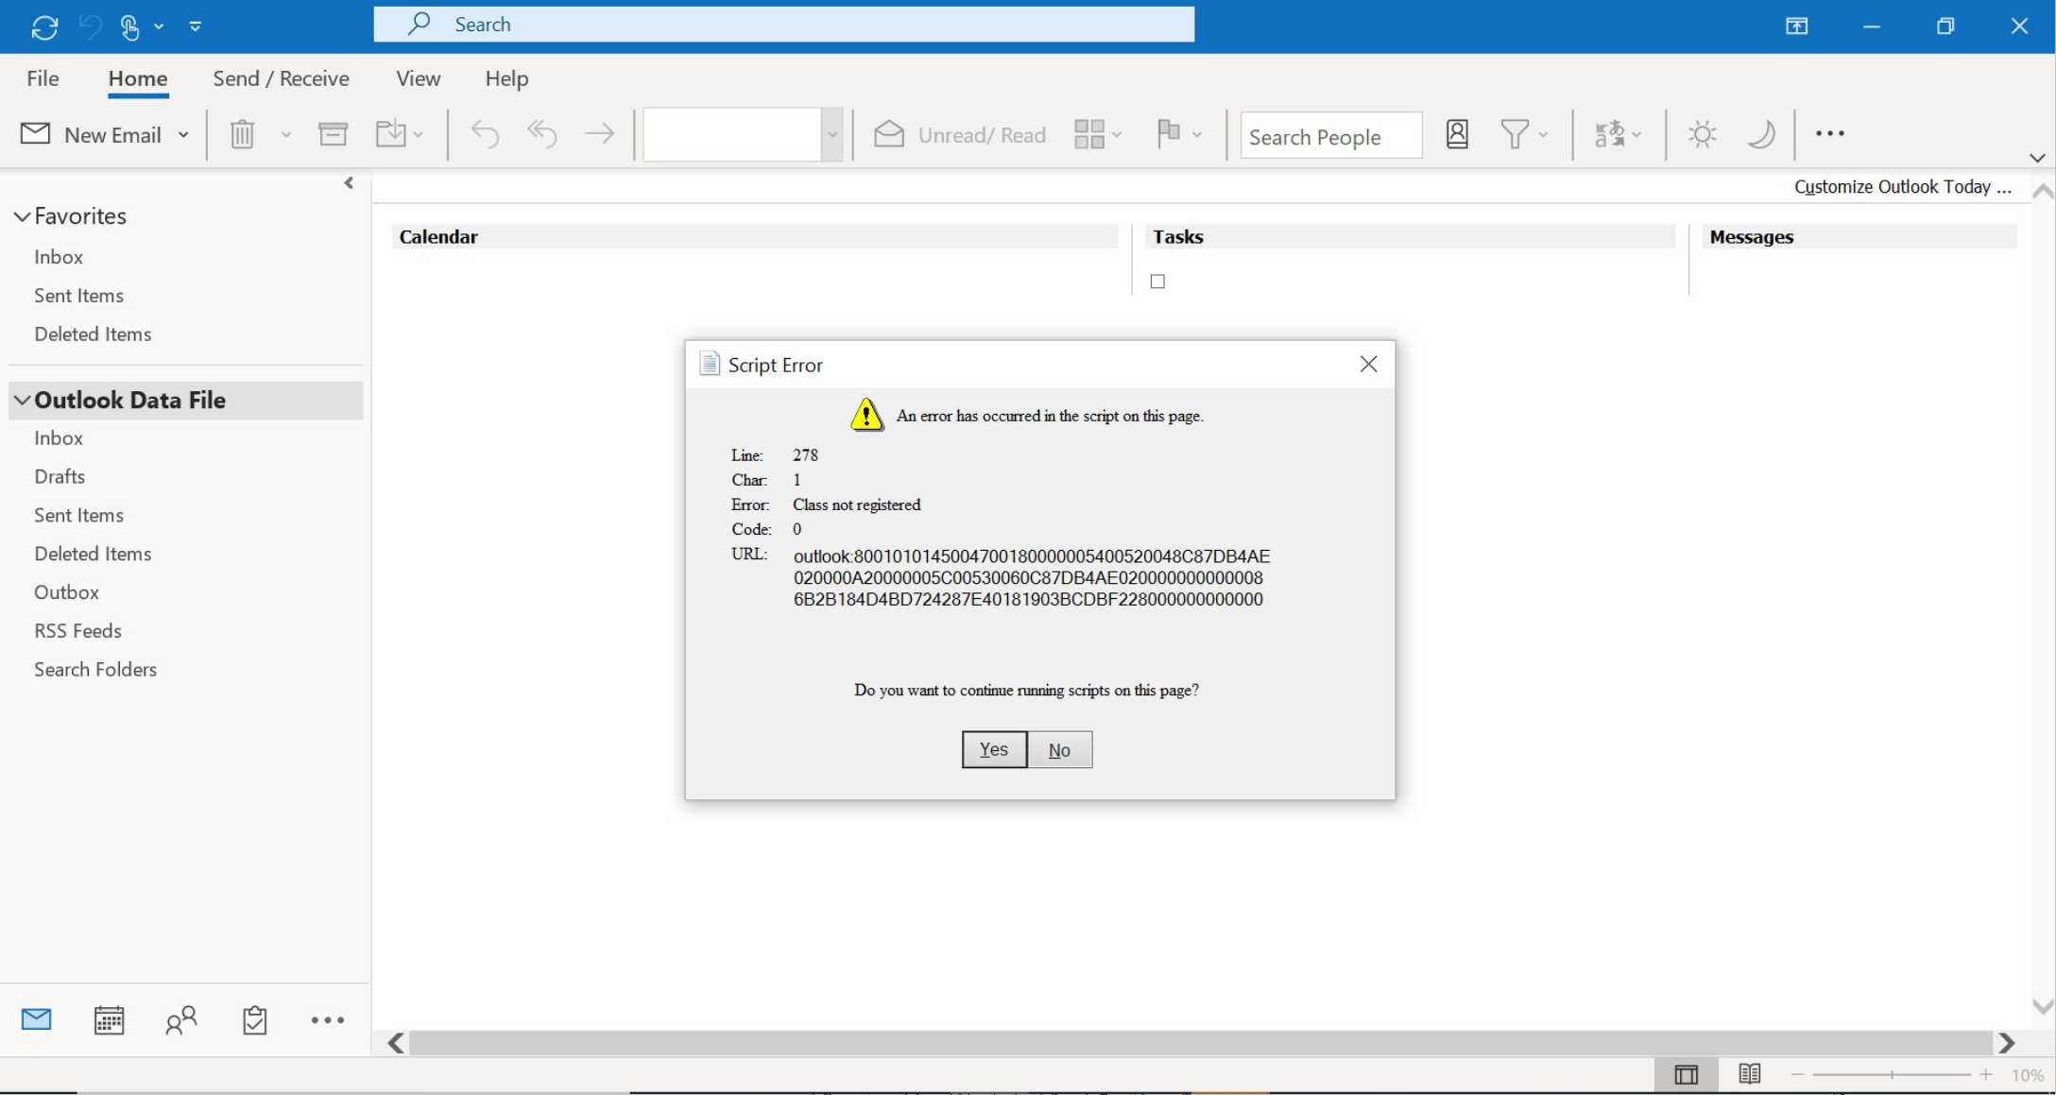The image size is (2056, 1095).
Task: Click the Follow Up flag icon
Action: point(1169,133)
